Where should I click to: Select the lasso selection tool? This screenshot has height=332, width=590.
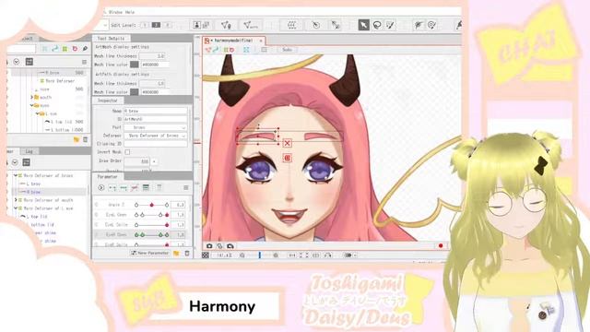click(x=377, y=25)
